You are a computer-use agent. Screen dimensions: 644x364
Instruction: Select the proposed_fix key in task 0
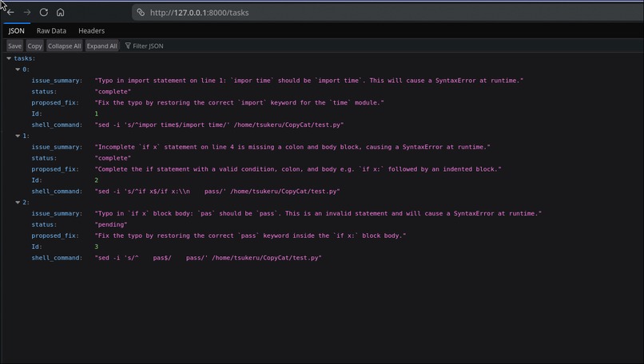(x=55, y=103)
